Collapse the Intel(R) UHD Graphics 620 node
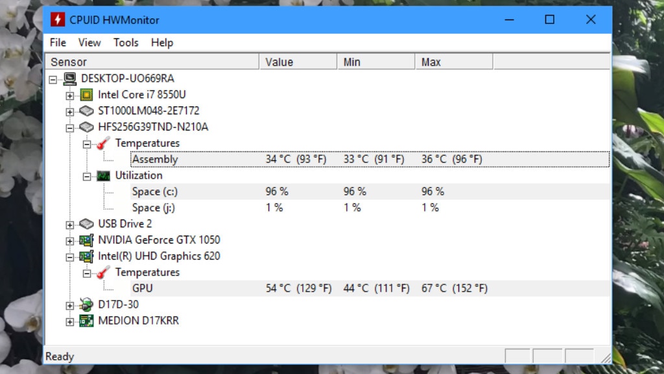 [70, 257]
